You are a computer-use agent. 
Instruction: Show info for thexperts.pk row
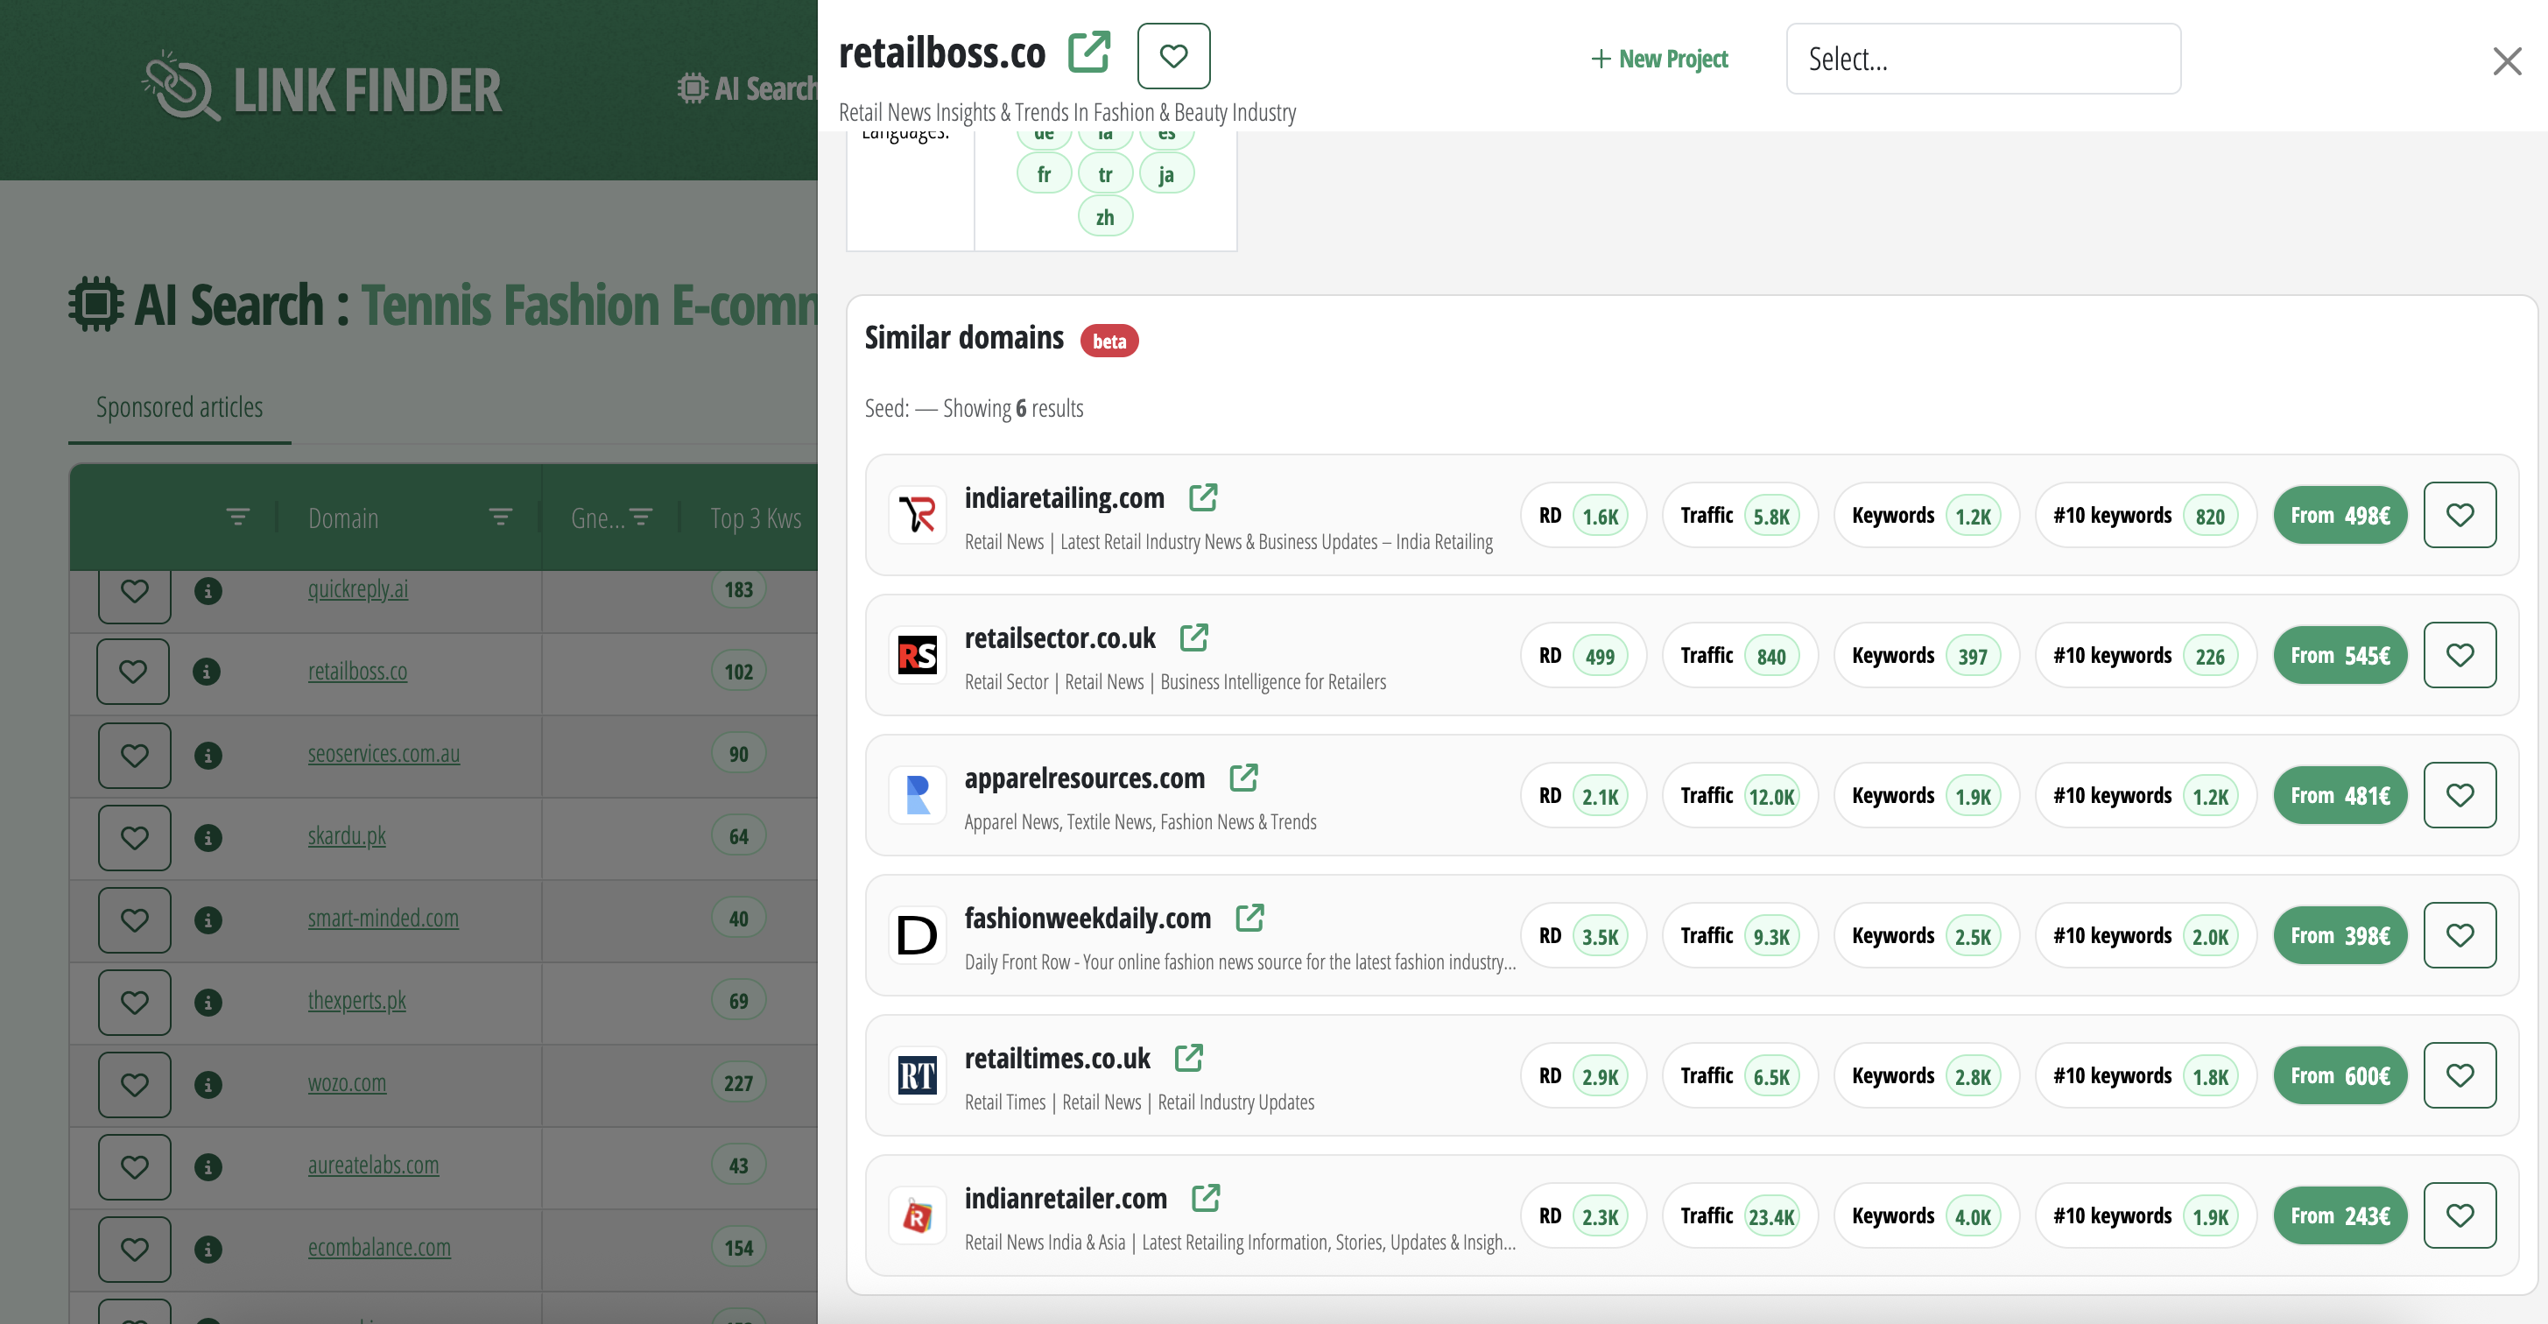tap(207, 1002)
